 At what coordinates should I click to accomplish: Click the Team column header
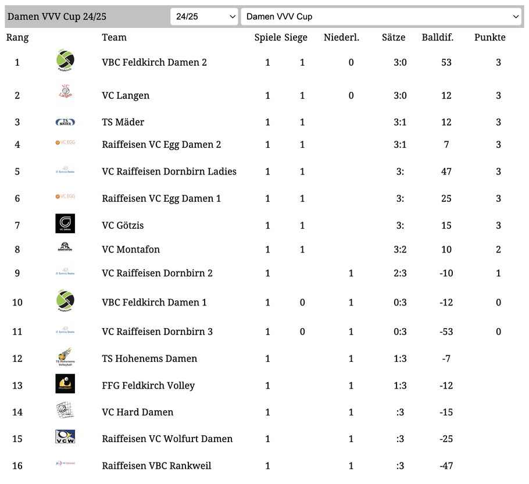[115, 37]
